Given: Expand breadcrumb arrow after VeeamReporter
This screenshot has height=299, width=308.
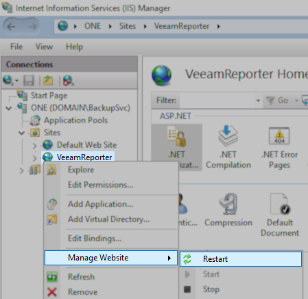Looking at the screenshot, I should (x=219, y=26).
